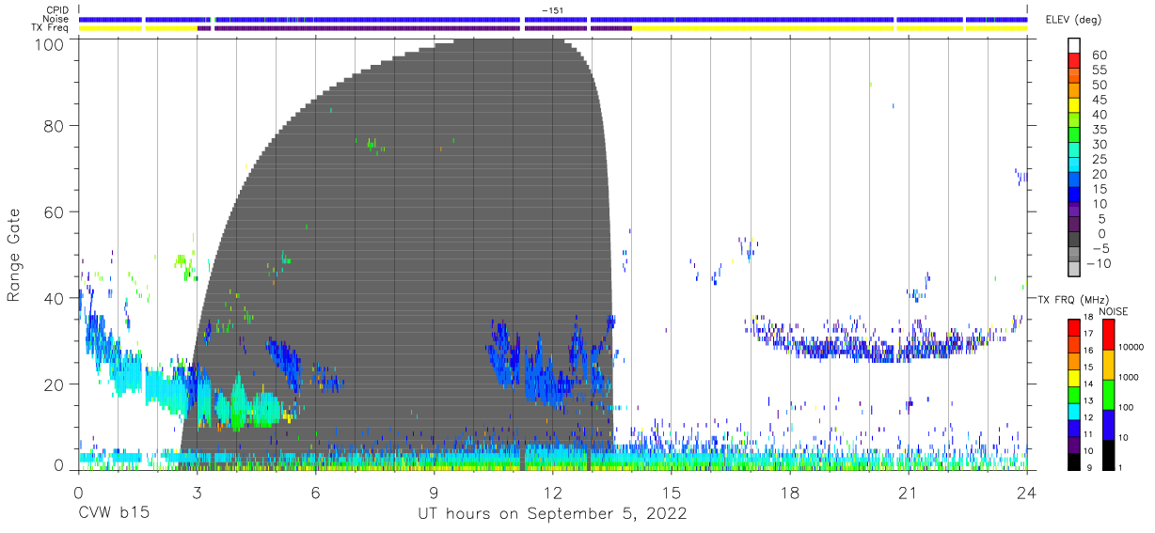1155x533 pixels.
Task: Click the "10000" tick on NOISE legend
Action: point(1132,347)
